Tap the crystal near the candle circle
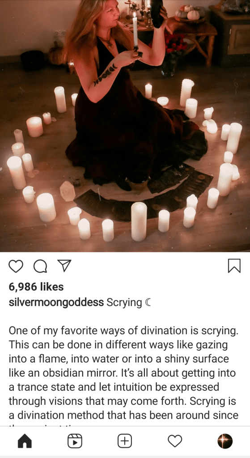Screen dimensions: 250x458 68,191
